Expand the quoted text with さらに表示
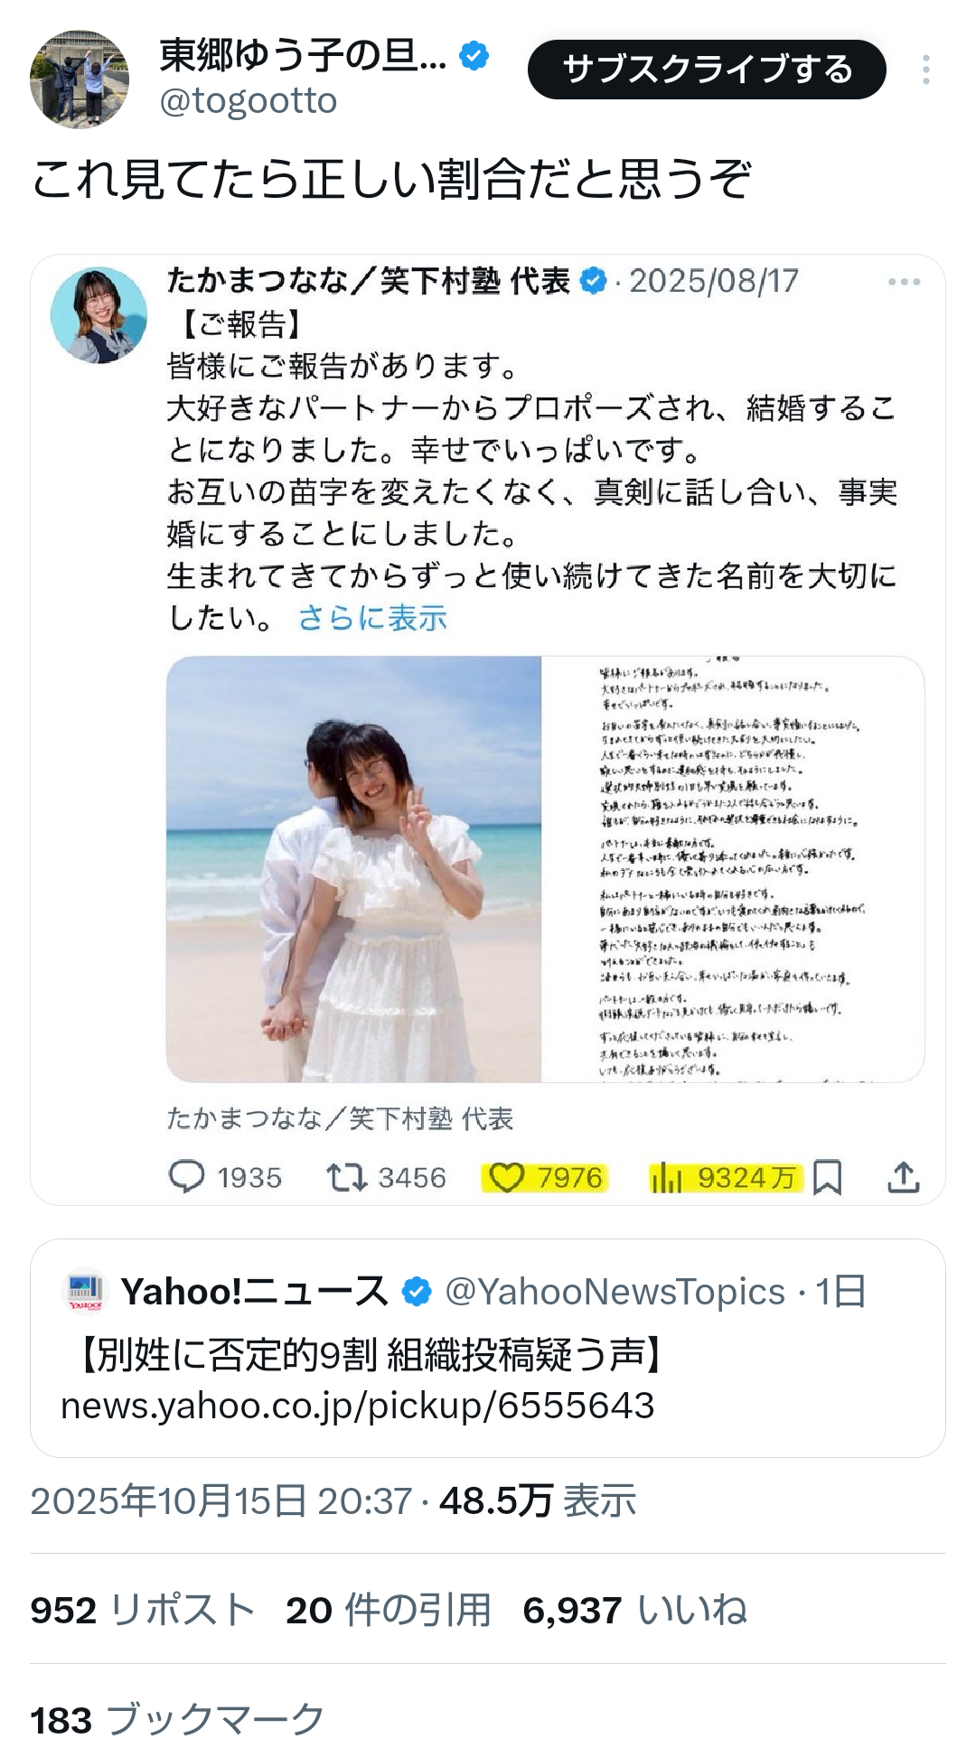This screenshot has width=976, height=1748. coord(372,618)
